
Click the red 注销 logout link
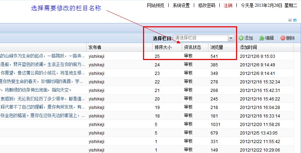(x=228, y=5)
